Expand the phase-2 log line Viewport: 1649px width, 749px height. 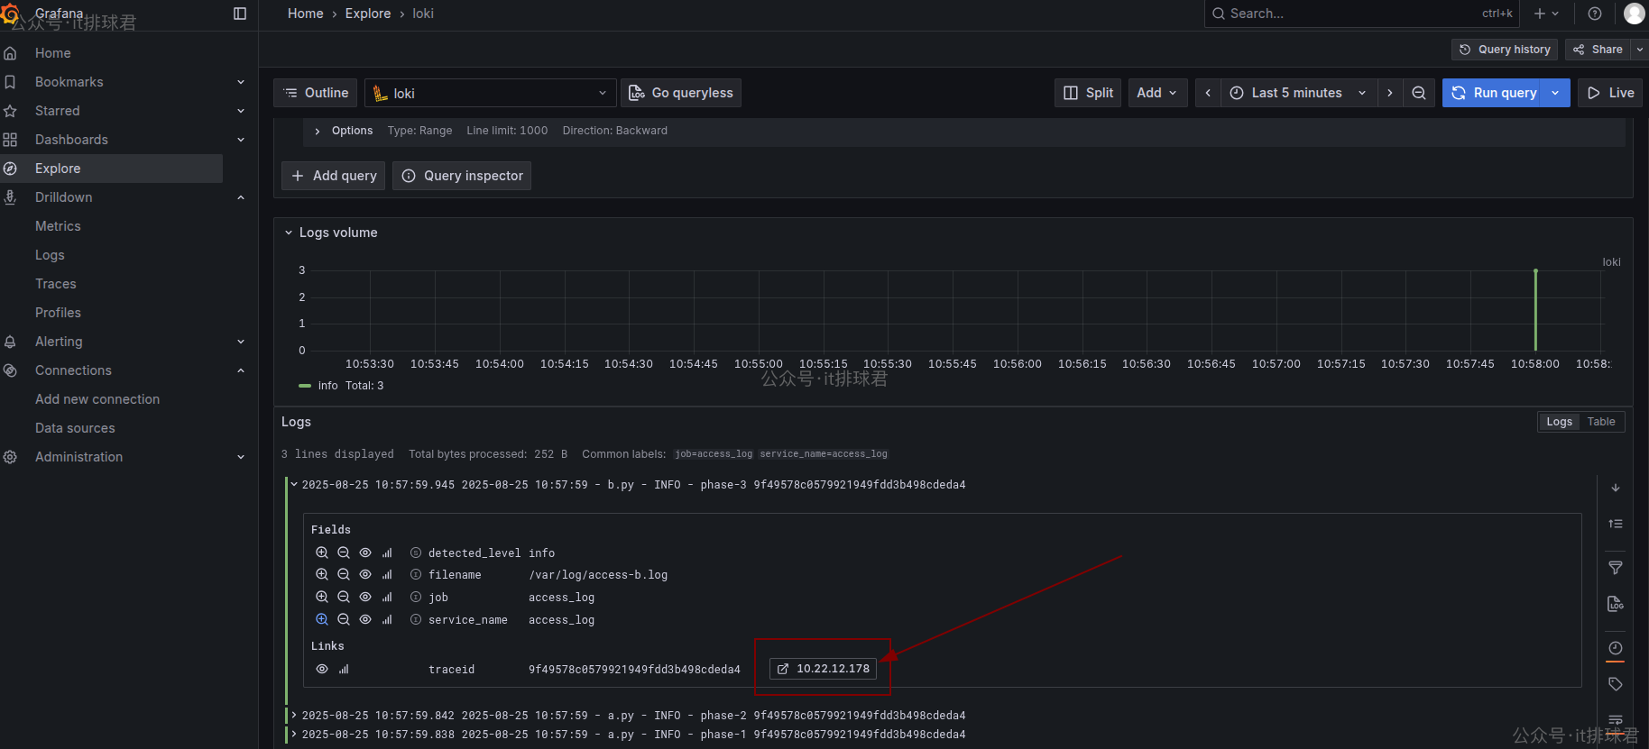tap(294, 715)
